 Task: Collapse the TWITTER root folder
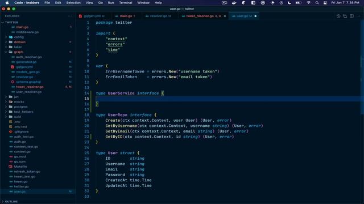coord(2,23)
